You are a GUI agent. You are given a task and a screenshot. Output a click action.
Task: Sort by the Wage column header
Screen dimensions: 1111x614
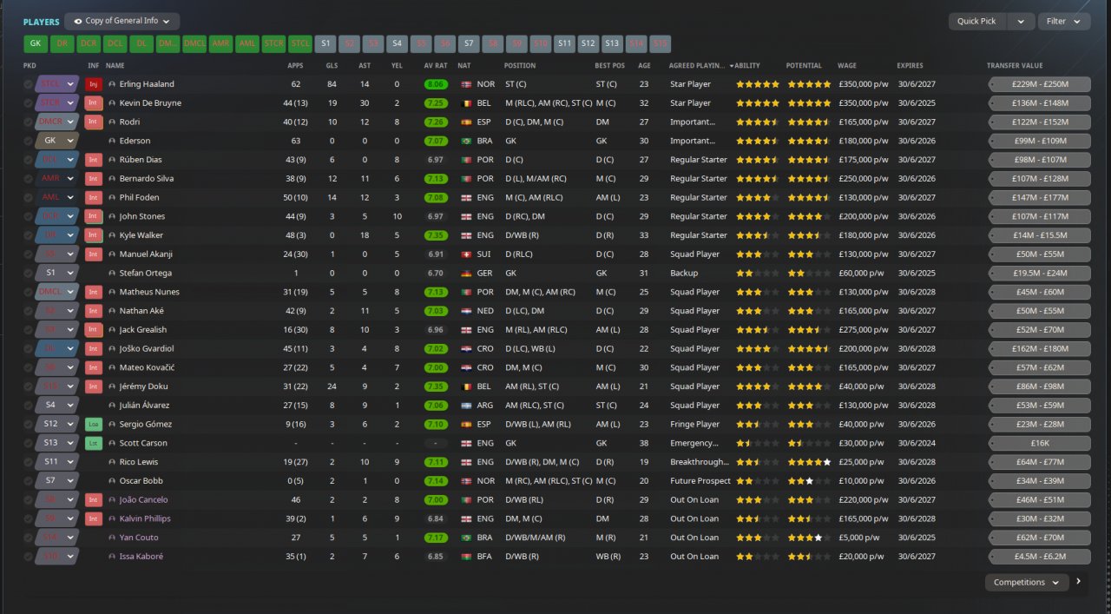click(847, 66)
